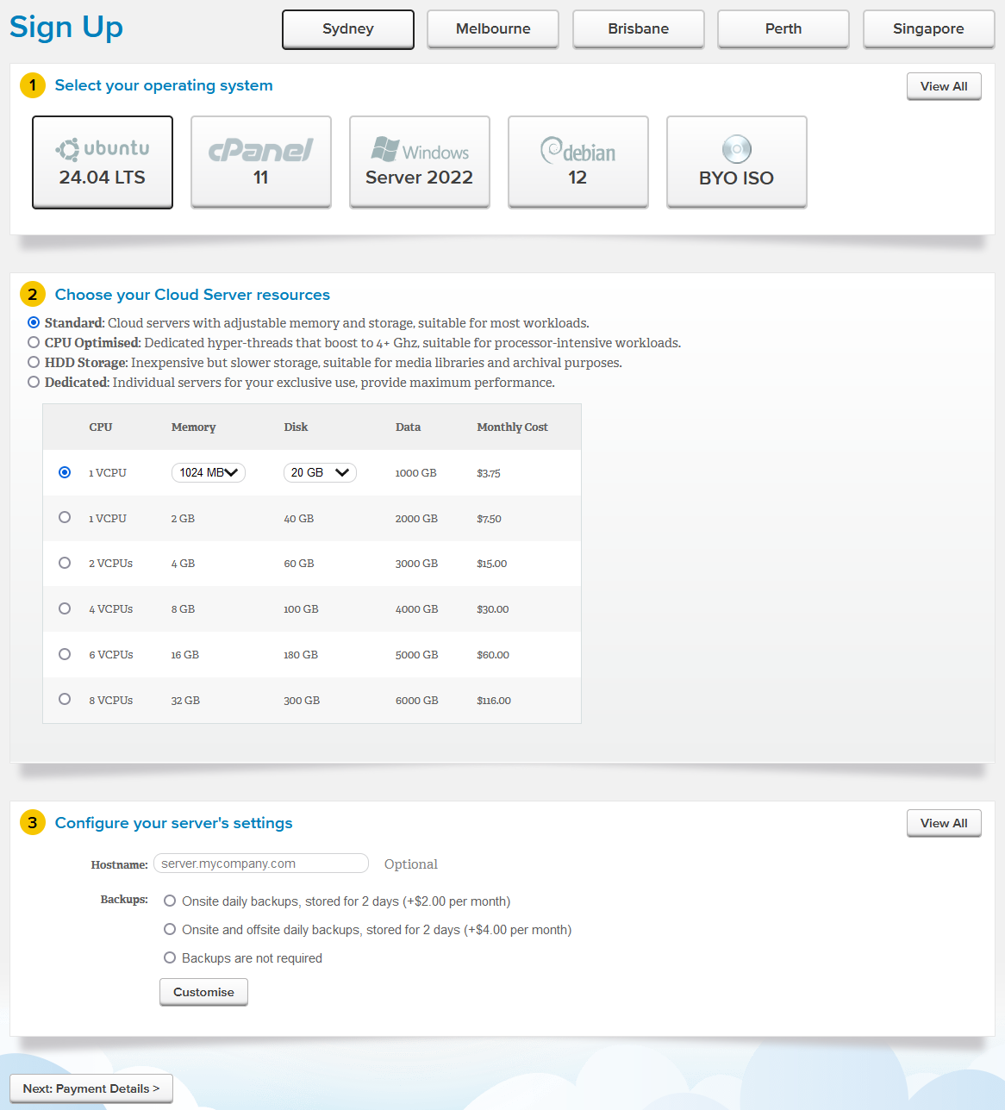This screenshot has width=1005, height=1110.
Task: Switch location to Sydney
Action: (x=348, y=29)
